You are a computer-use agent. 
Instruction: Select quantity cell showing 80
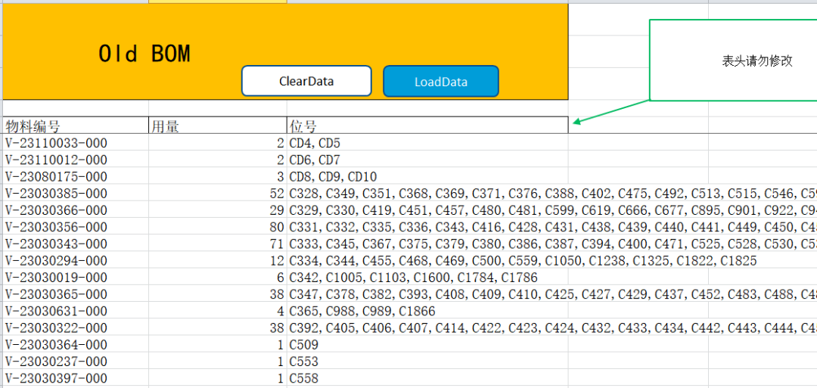tap(218, 227)
